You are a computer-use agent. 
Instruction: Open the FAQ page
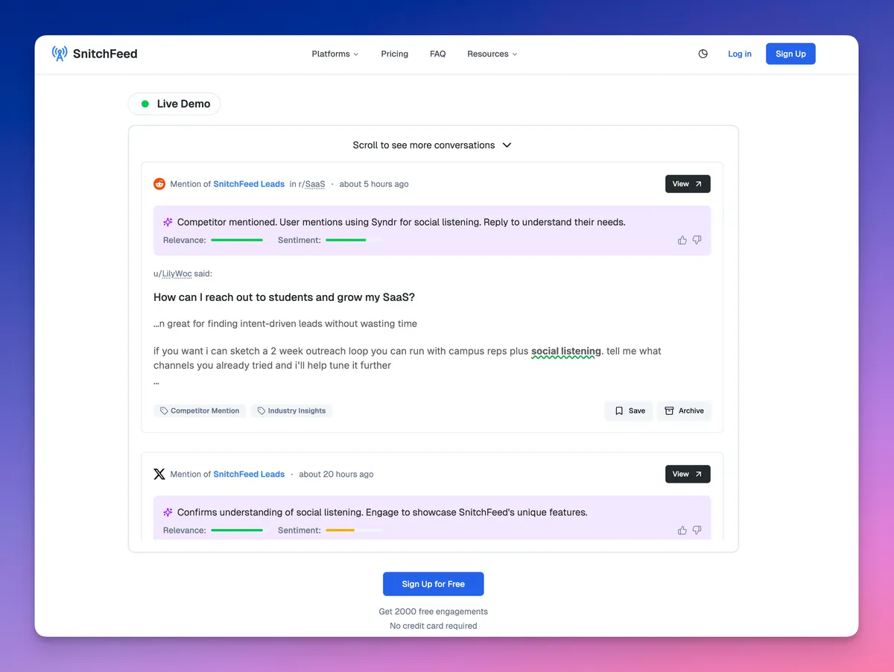point(438,54)
